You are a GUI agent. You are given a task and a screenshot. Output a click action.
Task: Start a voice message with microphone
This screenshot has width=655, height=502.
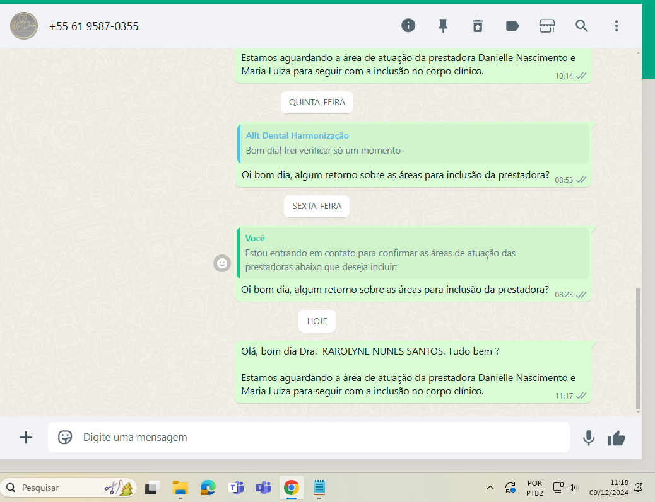click(x=589, y=438)
